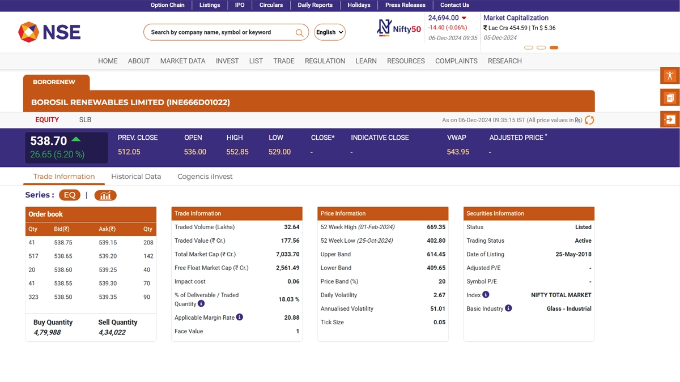Screen dimensions: 680x382
Task: Open the accessibility options icon
Action: point(670,75)
